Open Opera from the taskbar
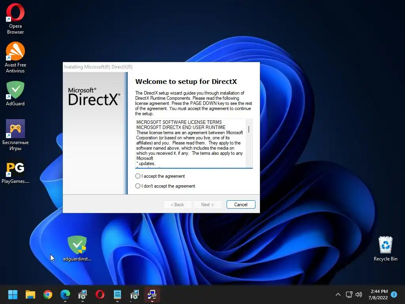The height and width of the screenshot is (304, 405). (100, 294)
